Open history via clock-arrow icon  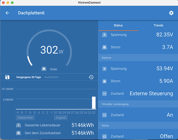91,77
